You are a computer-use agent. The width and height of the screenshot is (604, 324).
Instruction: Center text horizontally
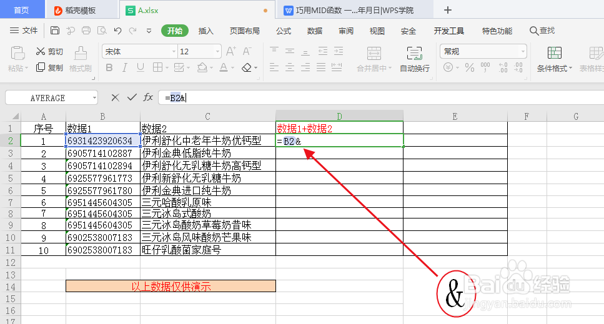click(290, 67)
